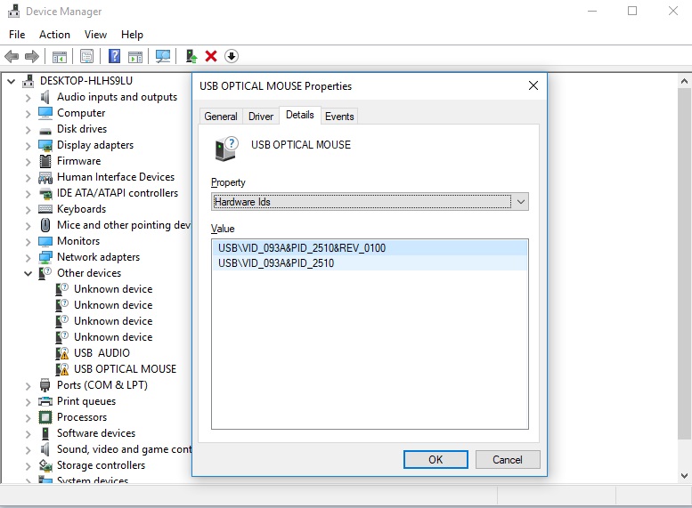Expand Audio inputs and outputs node
This screenshot has height=508, width=692.
(28, 98)
